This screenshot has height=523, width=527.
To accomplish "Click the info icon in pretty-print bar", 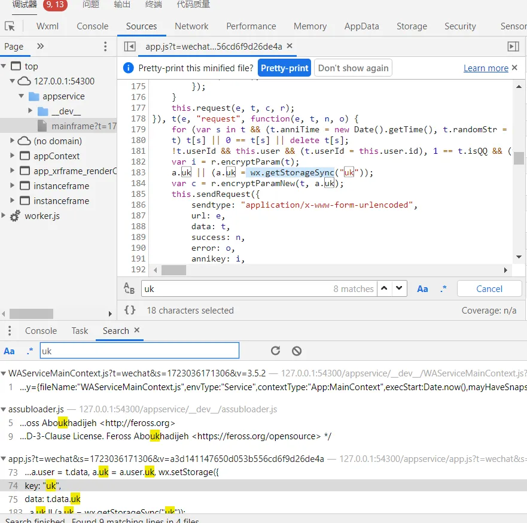I will tap(129, 68).
